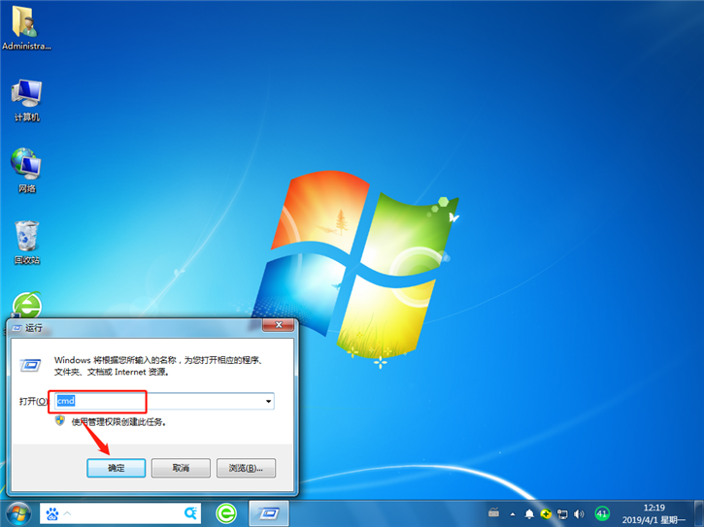The height and width of the screenshot is (527, 704).
Task: Expand the 打开 command history dropdown
Action: click(x=268, y=401)
